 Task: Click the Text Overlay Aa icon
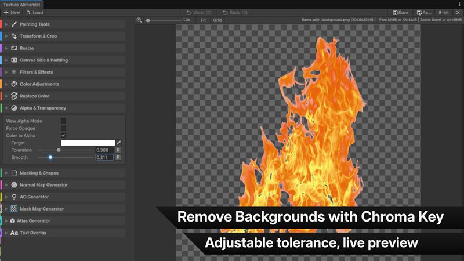[14, 233]
